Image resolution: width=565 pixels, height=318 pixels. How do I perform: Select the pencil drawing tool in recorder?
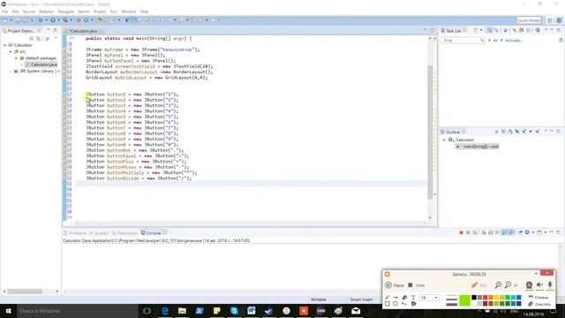tap(388, 298)
